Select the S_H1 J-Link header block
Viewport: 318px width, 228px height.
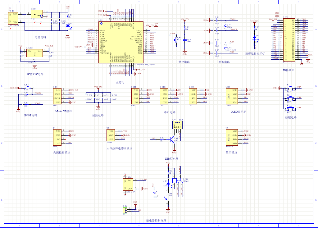(x=57, y=96)
